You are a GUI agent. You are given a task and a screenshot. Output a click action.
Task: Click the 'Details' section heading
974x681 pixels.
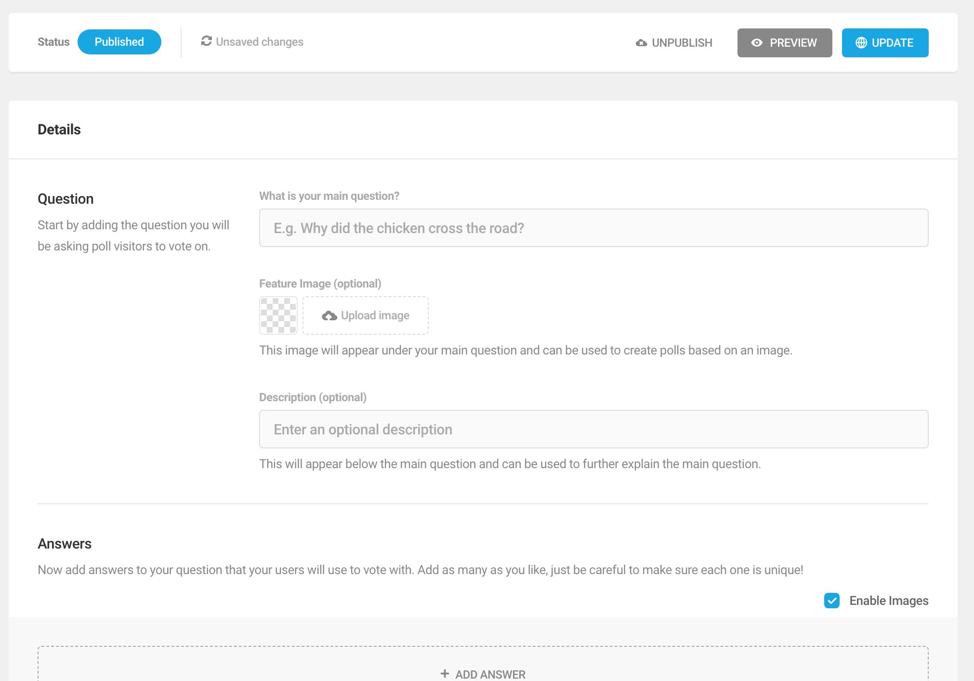59,130
